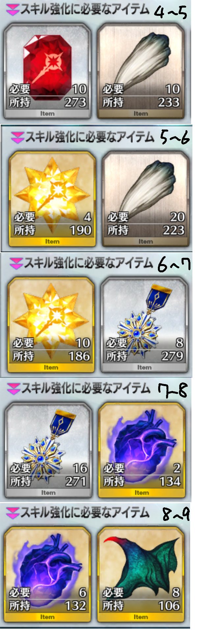Click the owned count 273 on red gem
198x630 pixels.
click(x=75, y=103)
